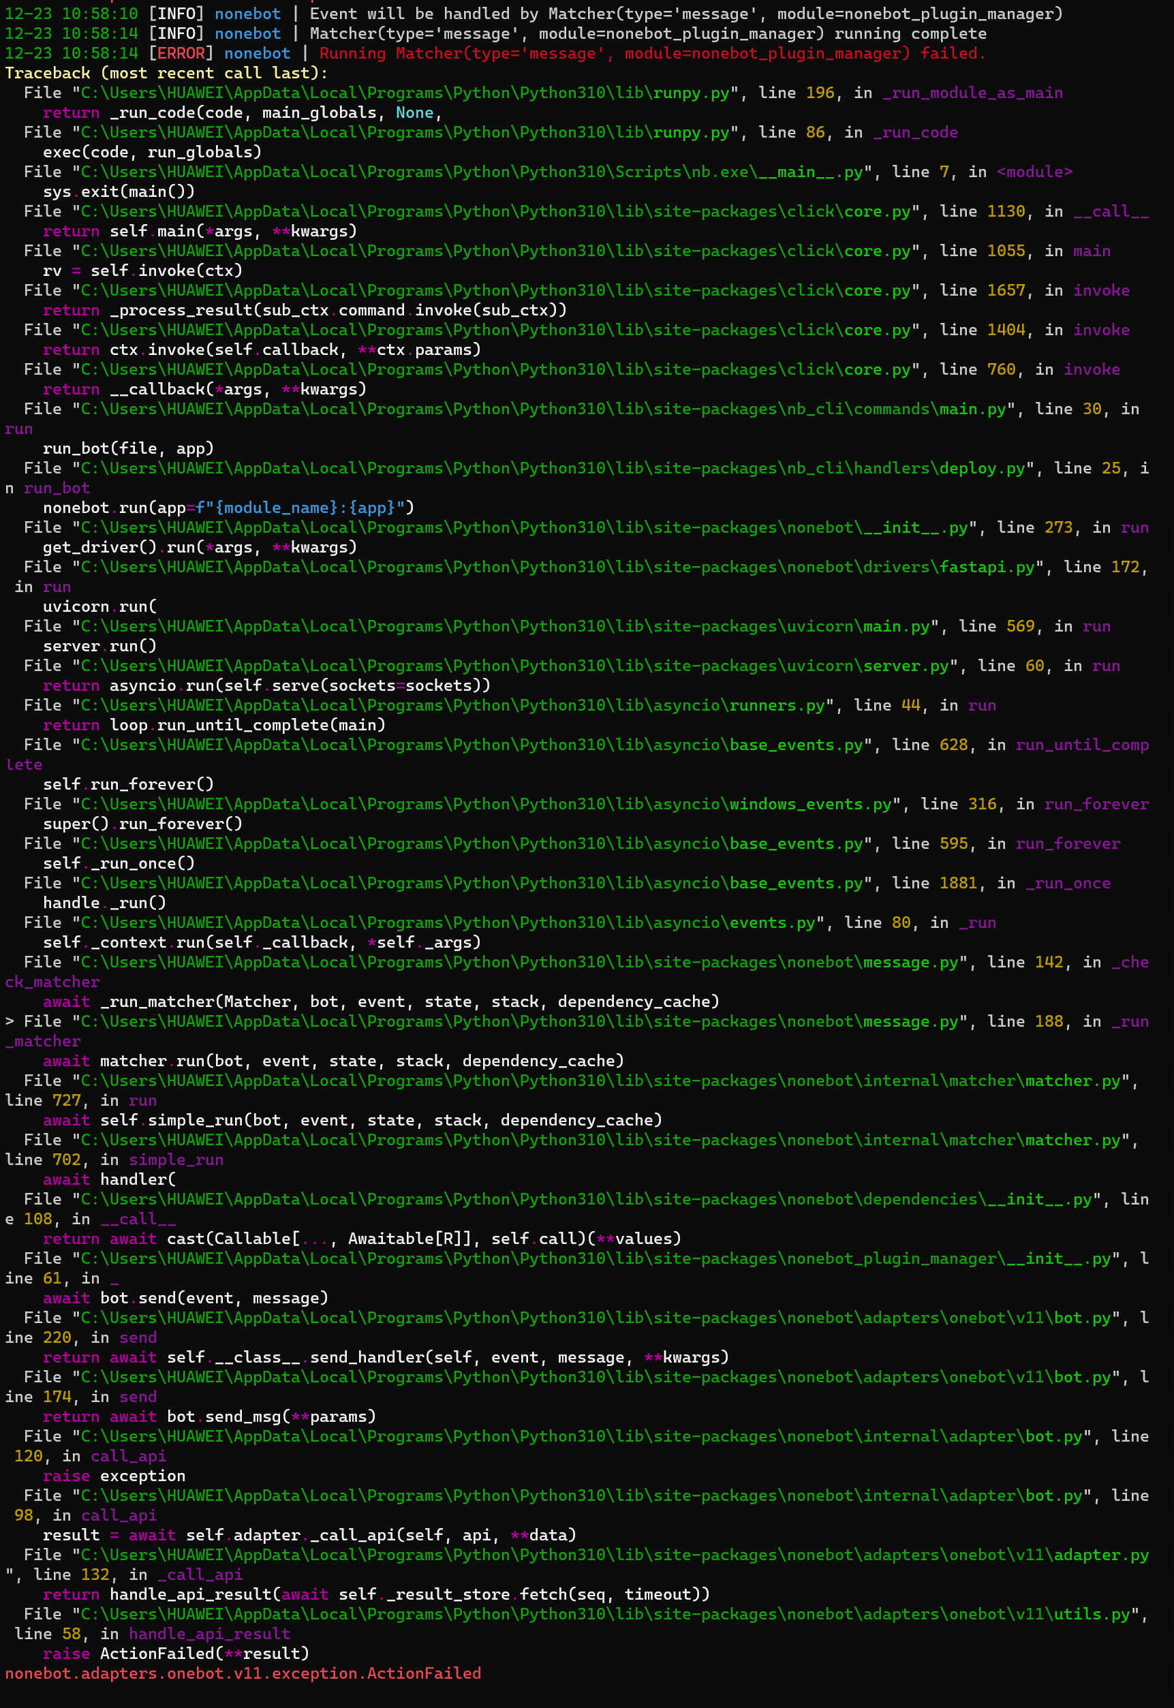This screenshot has width=1174, height=1708.
Task: Click 'await bot.send(event, message)' line
Action: coord(185,1299)
